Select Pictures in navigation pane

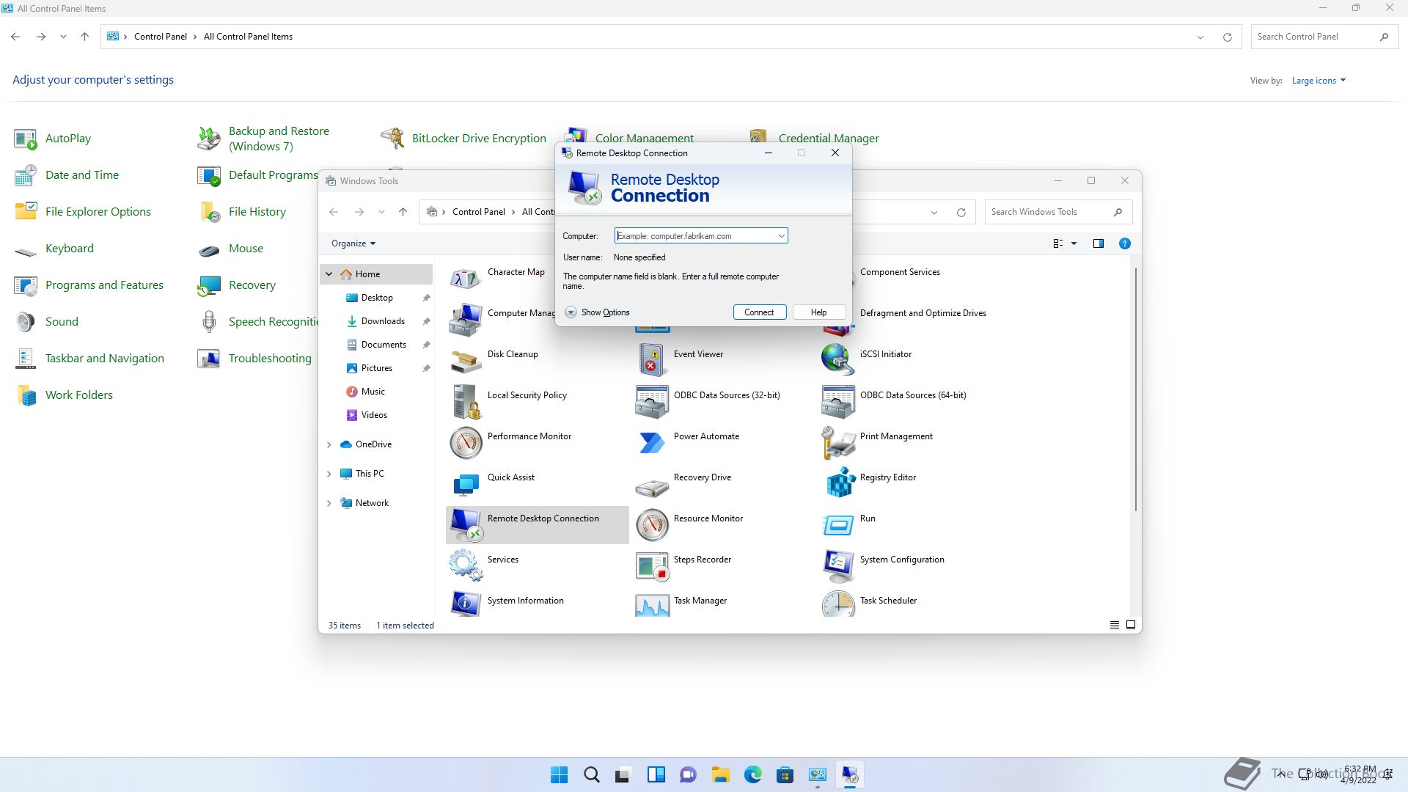point(376,368)
